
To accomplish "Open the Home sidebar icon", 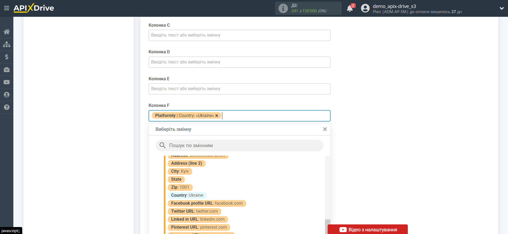I will coord(7,32).
